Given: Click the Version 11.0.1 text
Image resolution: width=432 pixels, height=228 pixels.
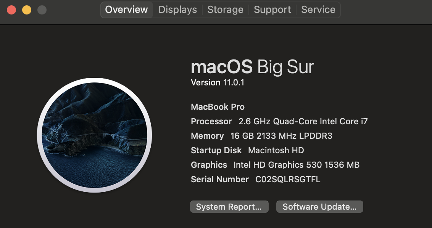Looking at the screenshot, I should [x=217, y=82].
